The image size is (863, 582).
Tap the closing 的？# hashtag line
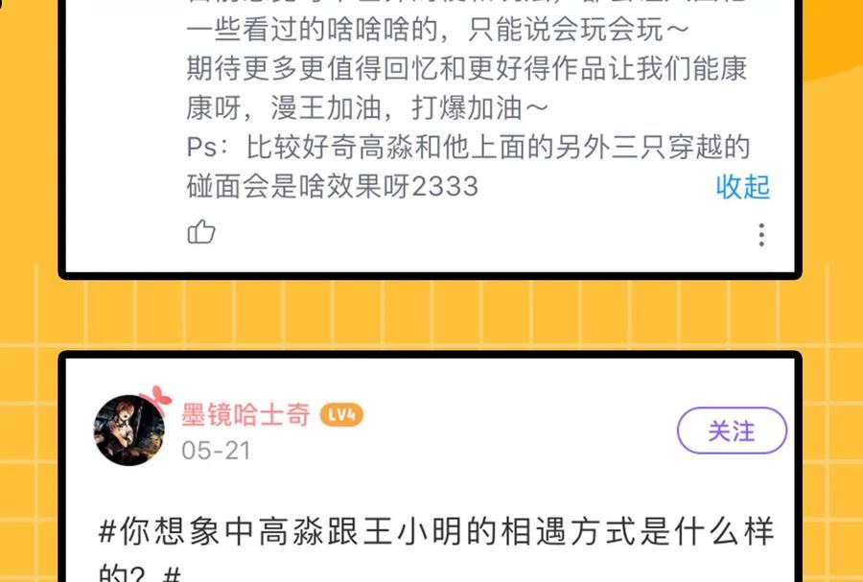140,574
